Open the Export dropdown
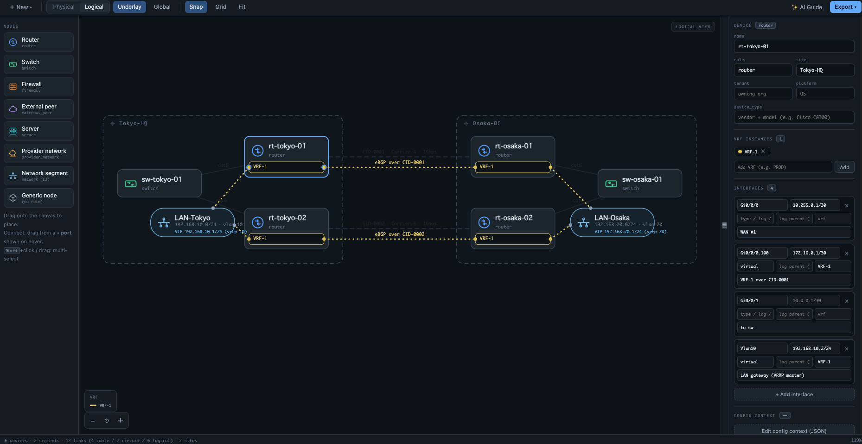Image resolution: width=862 pixels, height=444 pixels. [x=845, y=7]
